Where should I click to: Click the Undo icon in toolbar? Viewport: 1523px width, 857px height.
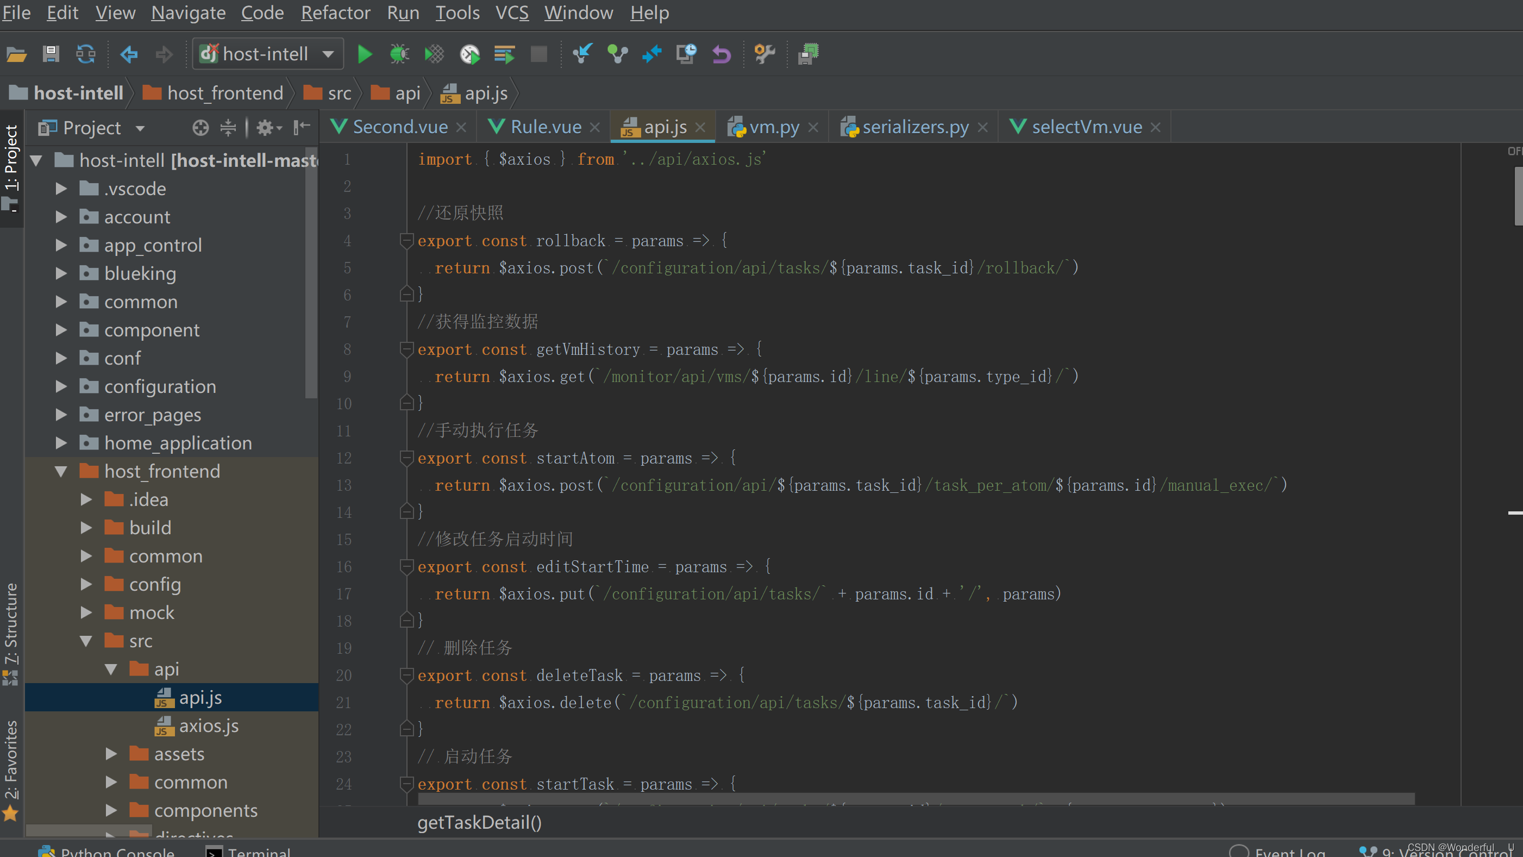tap(722, 54)
